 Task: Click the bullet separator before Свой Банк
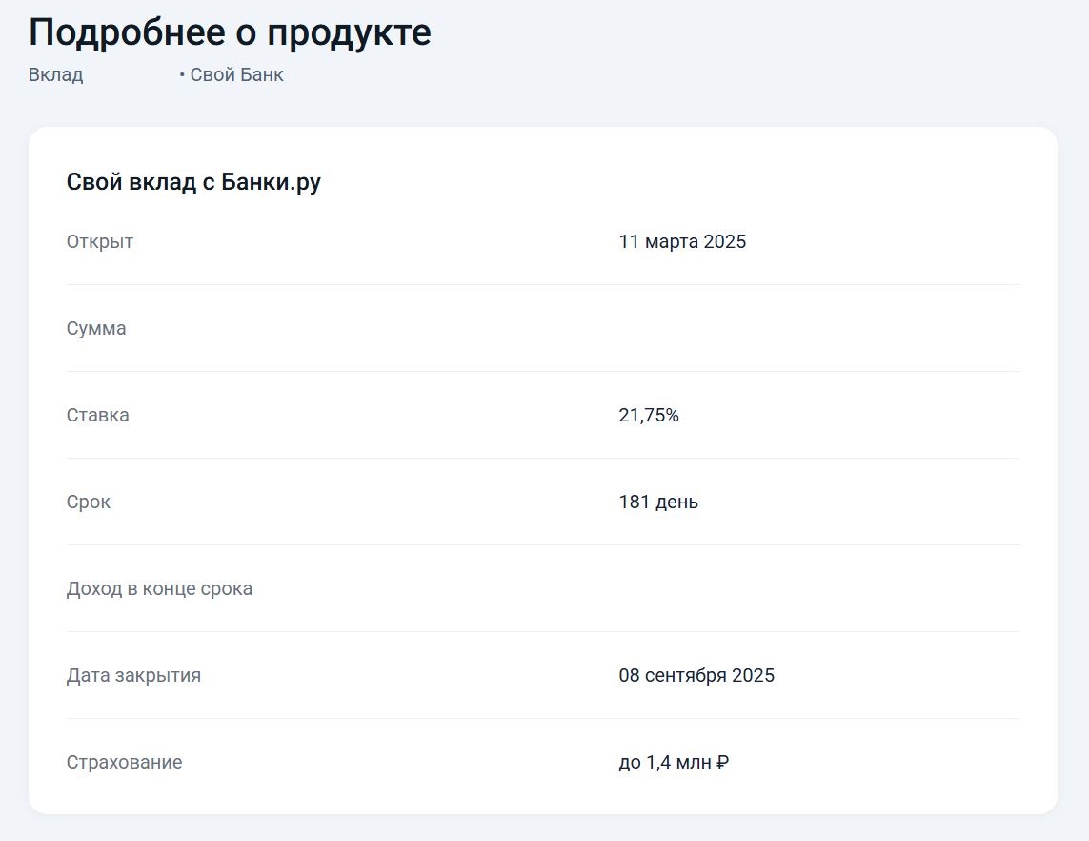tap(182, 74)
